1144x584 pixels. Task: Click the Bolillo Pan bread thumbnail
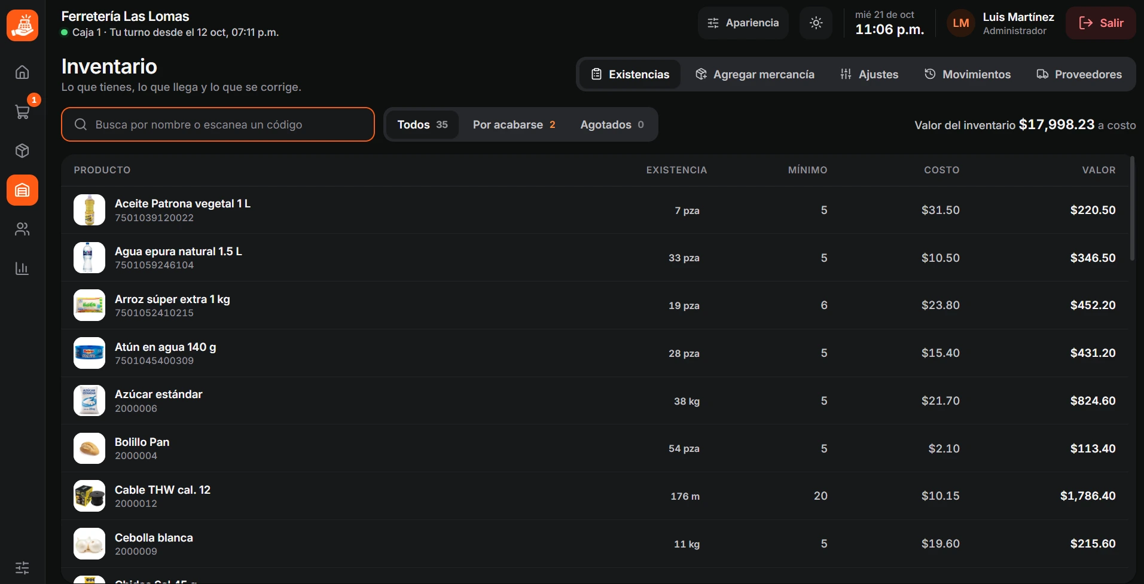pos(89,448)
